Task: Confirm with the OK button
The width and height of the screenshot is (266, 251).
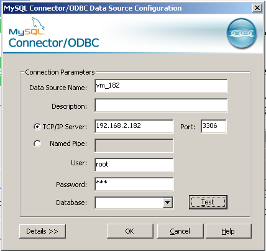Action: tap(130, 231)
